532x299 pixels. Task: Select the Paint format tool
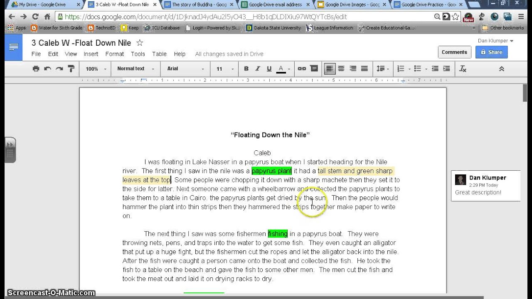(x=71, y=69)
